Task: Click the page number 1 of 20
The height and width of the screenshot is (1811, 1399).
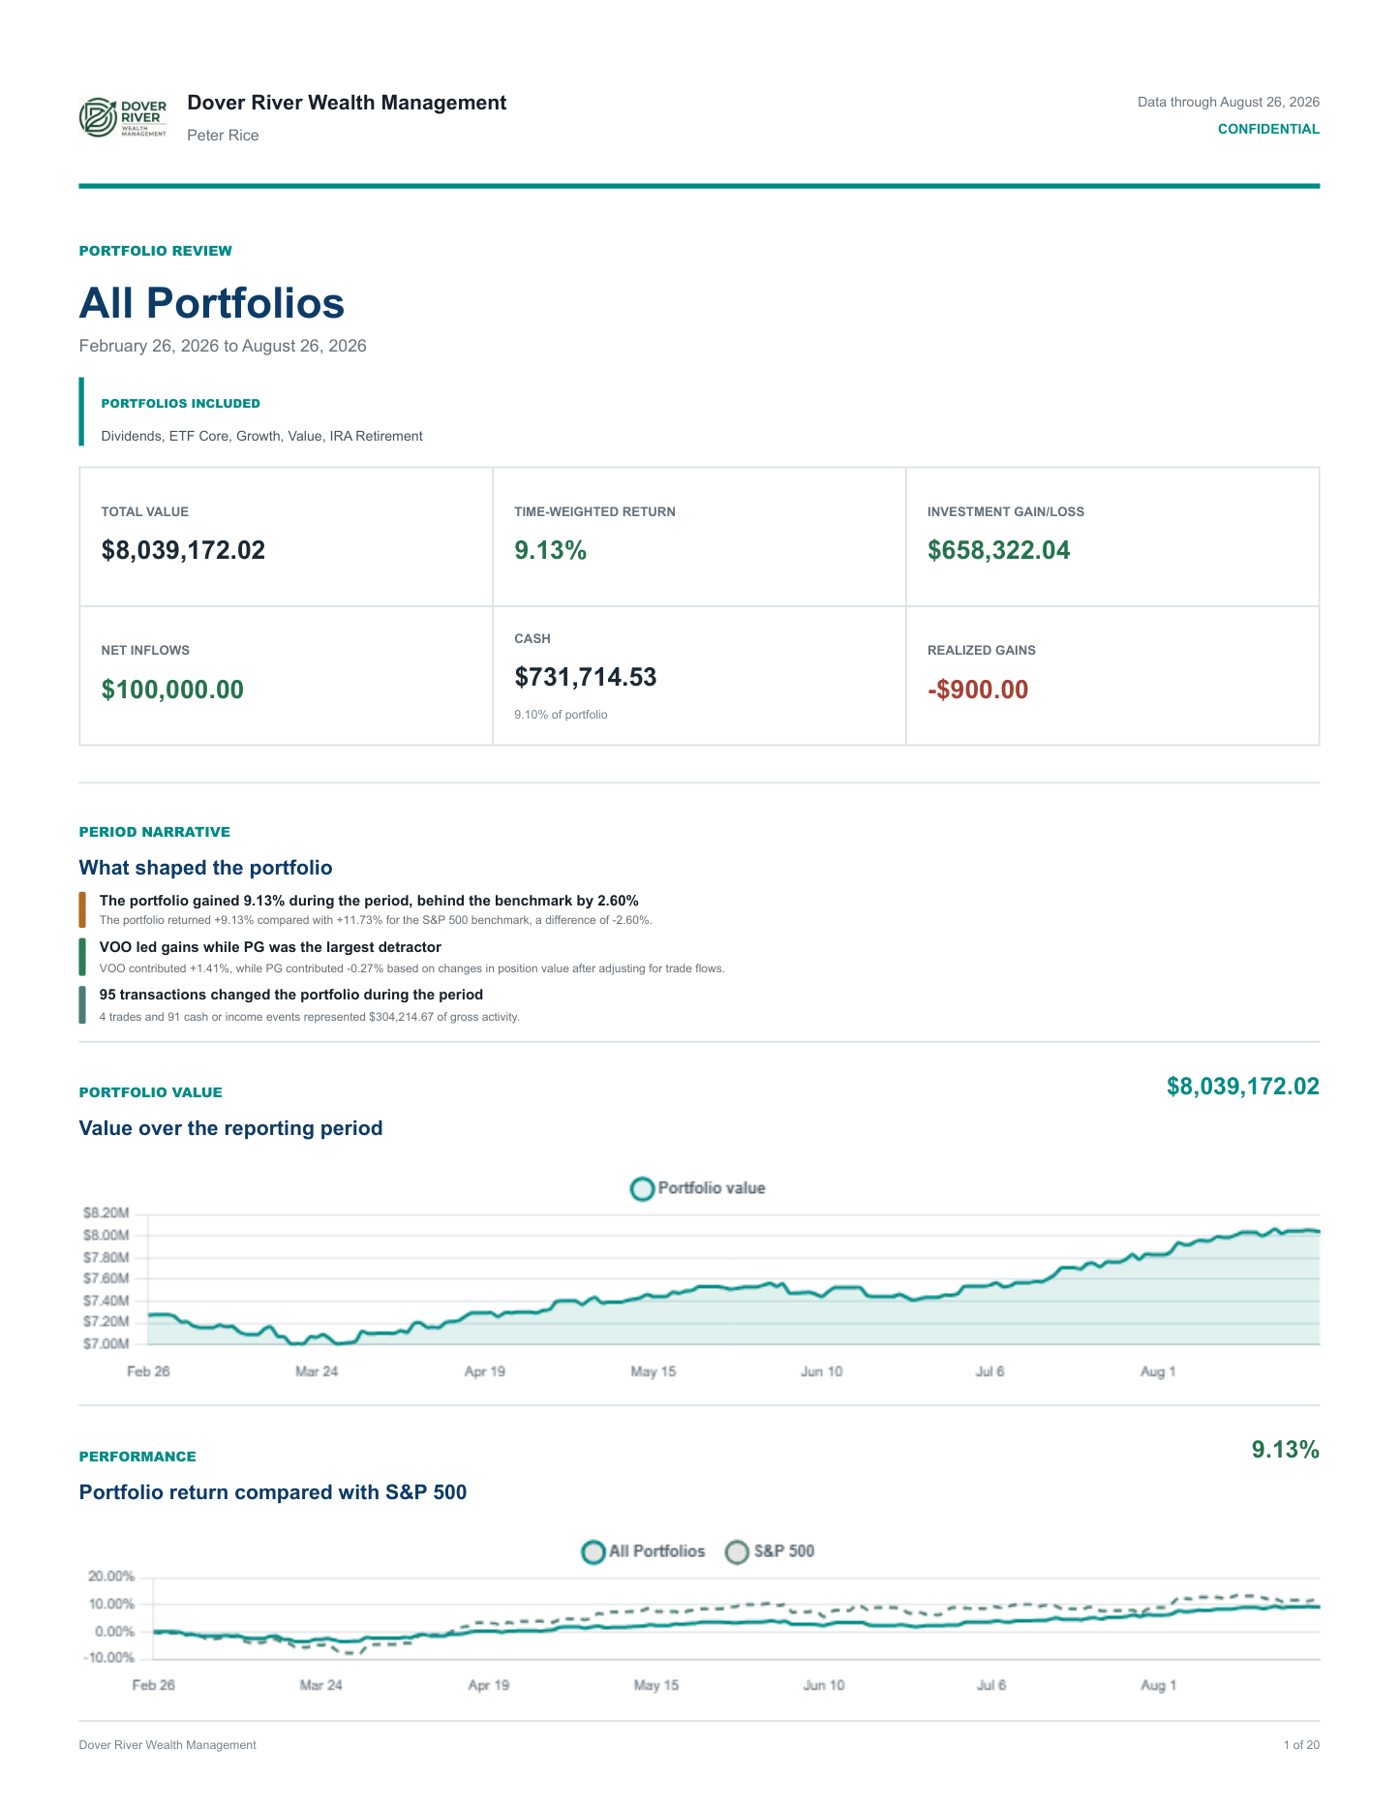Action: [1301, 1745]
